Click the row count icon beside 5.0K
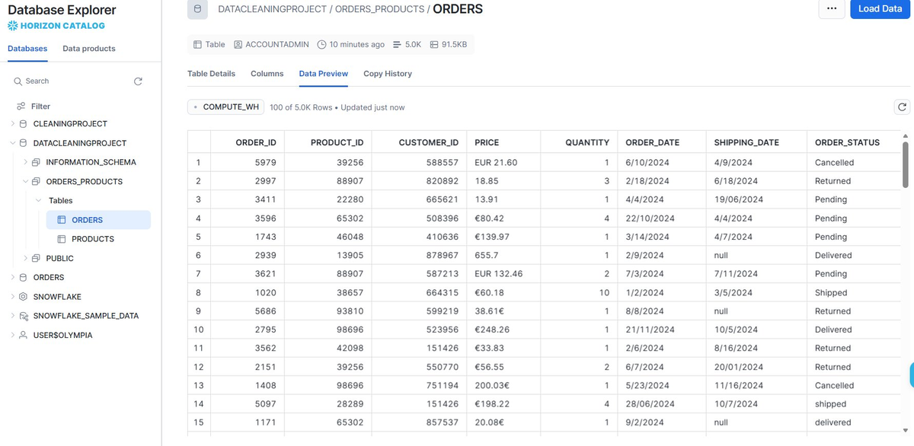 (x=397, y=45)
